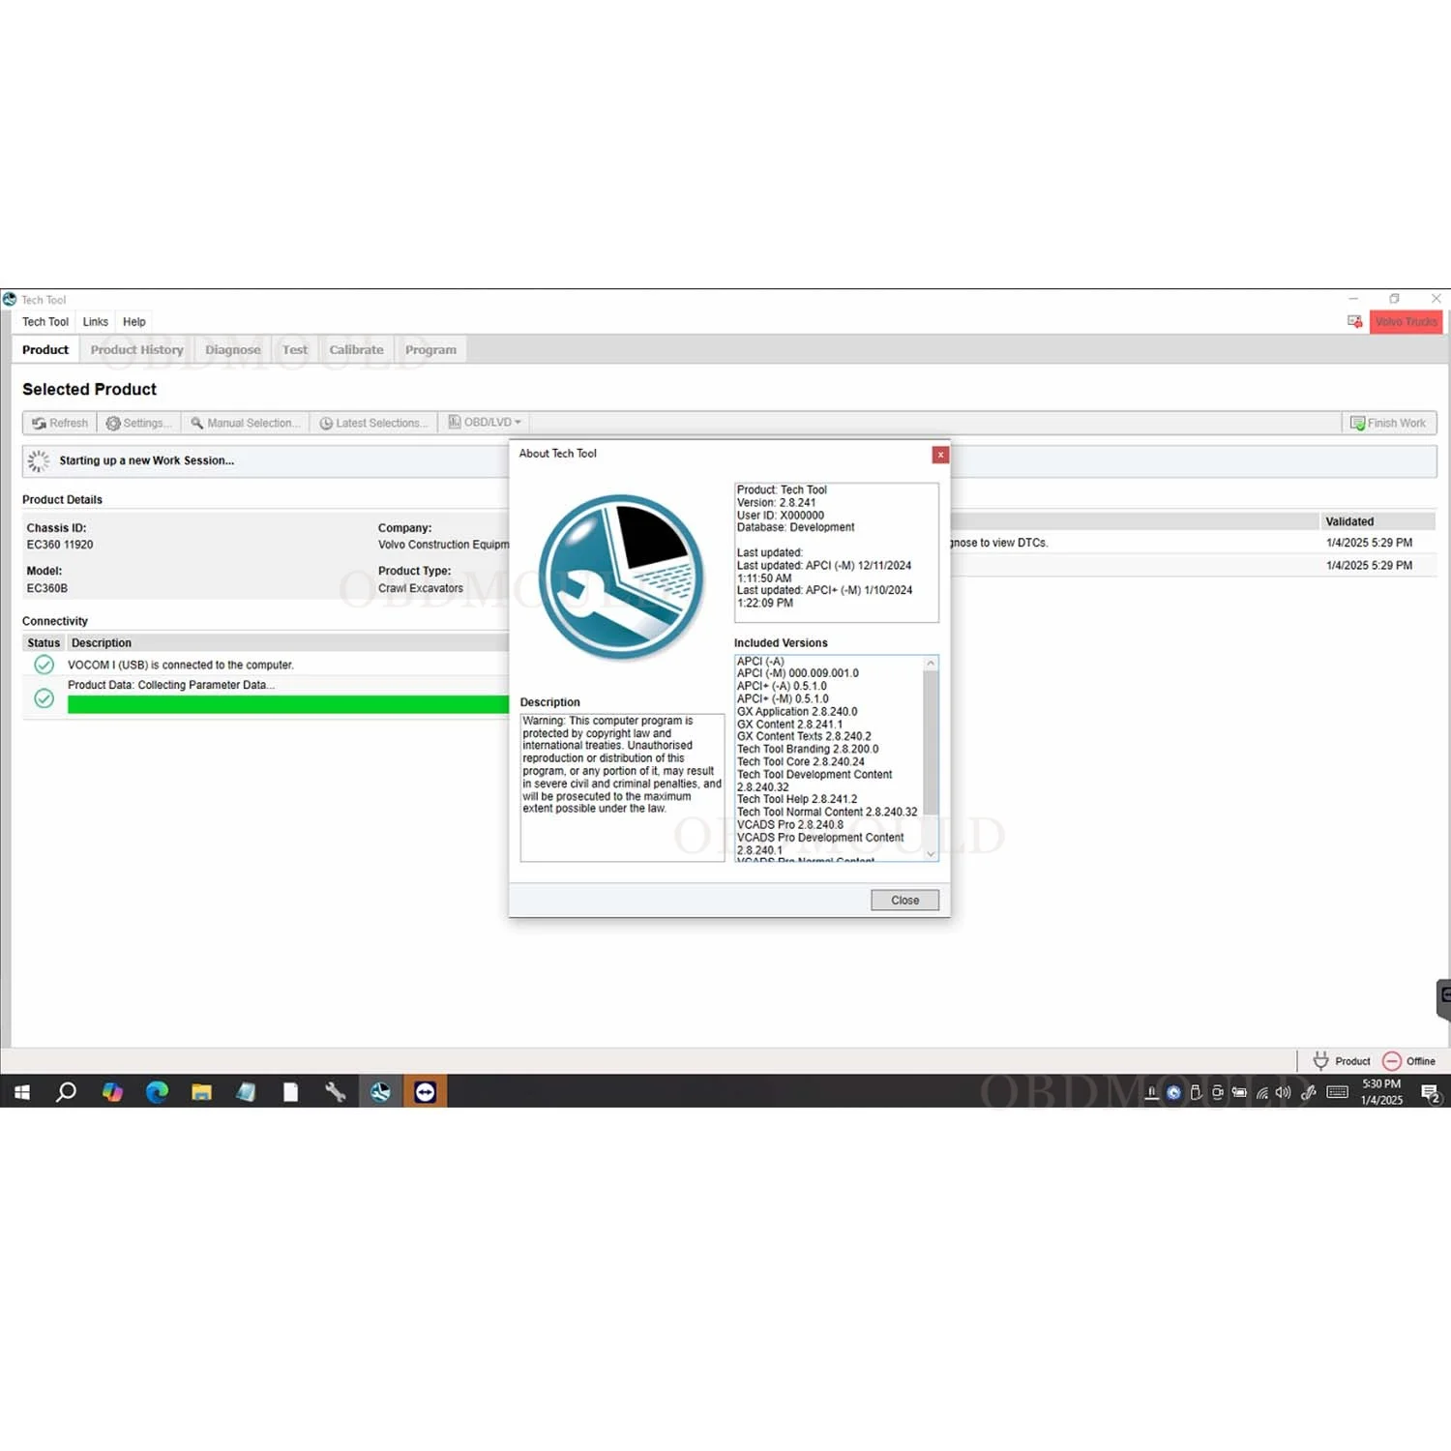Click the 'VOCOM I (USB) is connected' row text
The height and width of the screenshot is (1451, 1451).
(x=181, y=666)
